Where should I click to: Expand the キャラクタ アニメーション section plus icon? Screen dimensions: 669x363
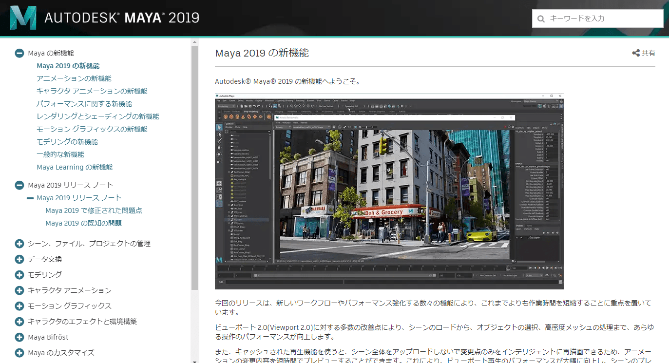[19, 290]
